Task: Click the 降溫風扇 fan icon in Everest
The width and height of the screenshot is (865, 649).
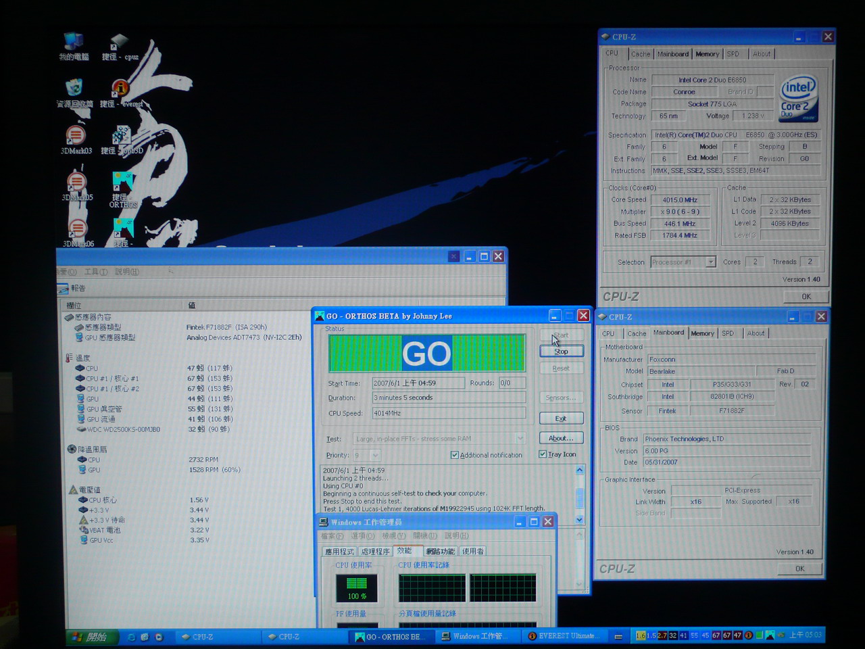Action: point(72,449)
